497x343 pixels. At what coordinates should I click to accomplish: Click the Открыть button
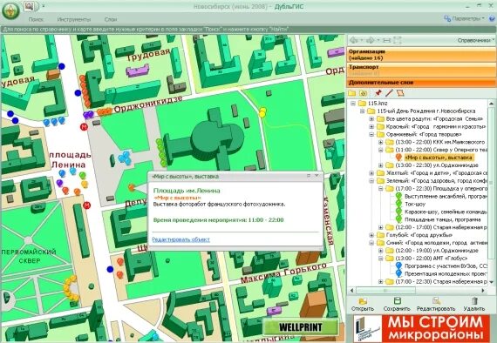click(363, 305)
